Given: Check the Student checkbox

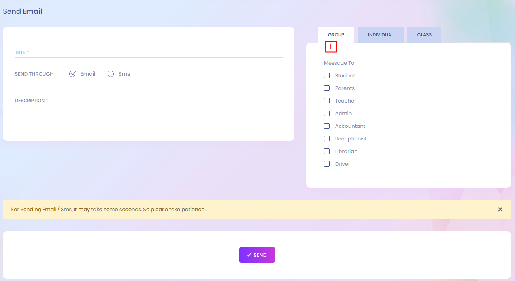Looking at the screenshot, I should (x=327, y=75).
